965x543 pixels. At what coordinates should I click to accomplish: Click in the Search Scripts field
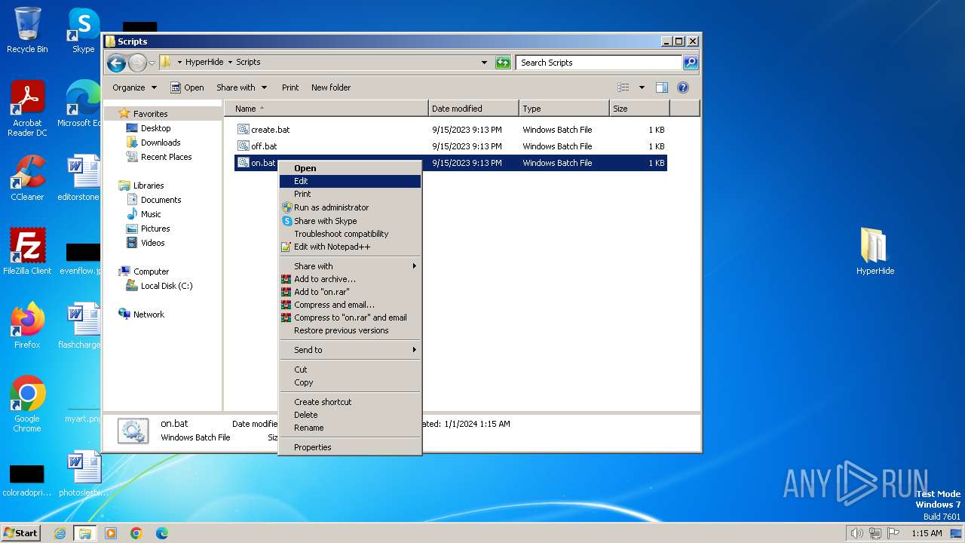599,63
